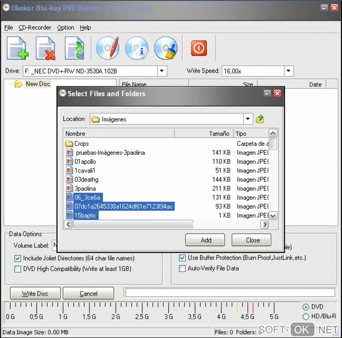Enable Auto-Verify File Data checkbox
Image resolution: width=342 pixels, height=338 pixels.
tap(182, 268)
